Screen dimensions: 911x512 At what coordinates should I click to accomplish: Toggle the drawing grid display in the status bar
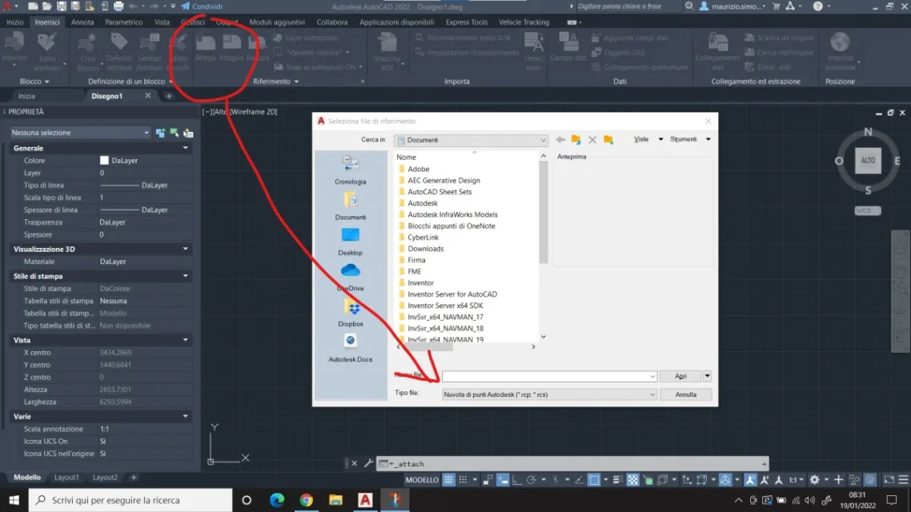pos(449,480)
